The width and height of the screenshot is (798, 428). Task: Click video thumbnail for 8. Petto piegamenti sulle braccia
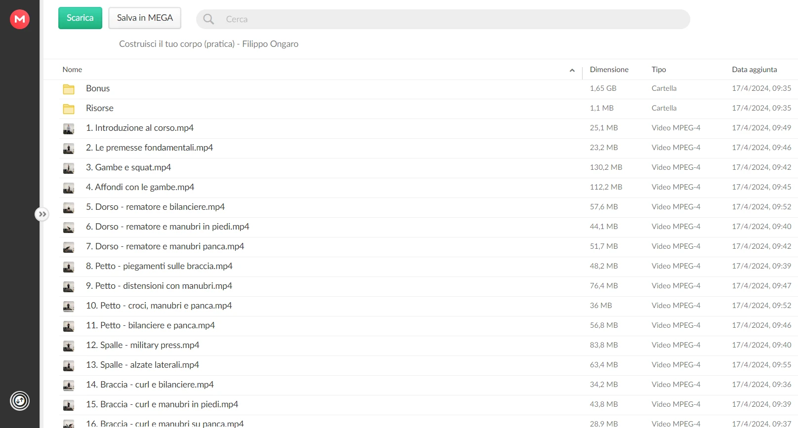coord(69,267)
